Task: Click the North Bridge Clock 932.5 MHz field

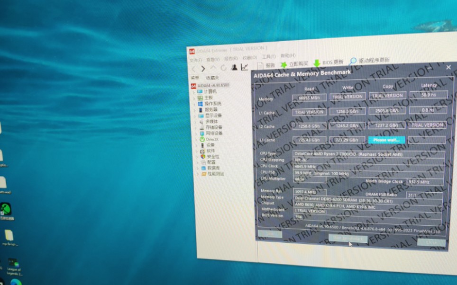Action: pyautogui.click(x=425, y=182)
